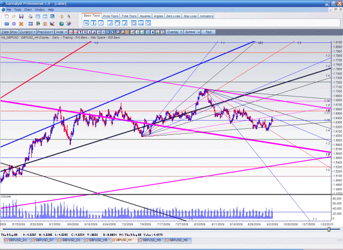This screenshot has height=250, width=343.
Task: Switch to the GBPUSD_H6 chart tab
Action: 178,240
